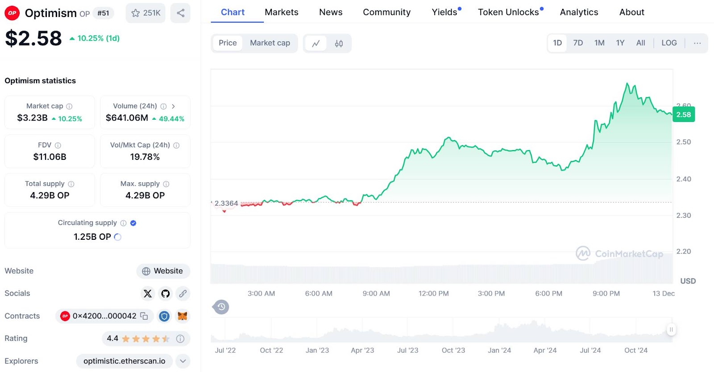Click the Max. supply info icon

(x=166, y=184)
